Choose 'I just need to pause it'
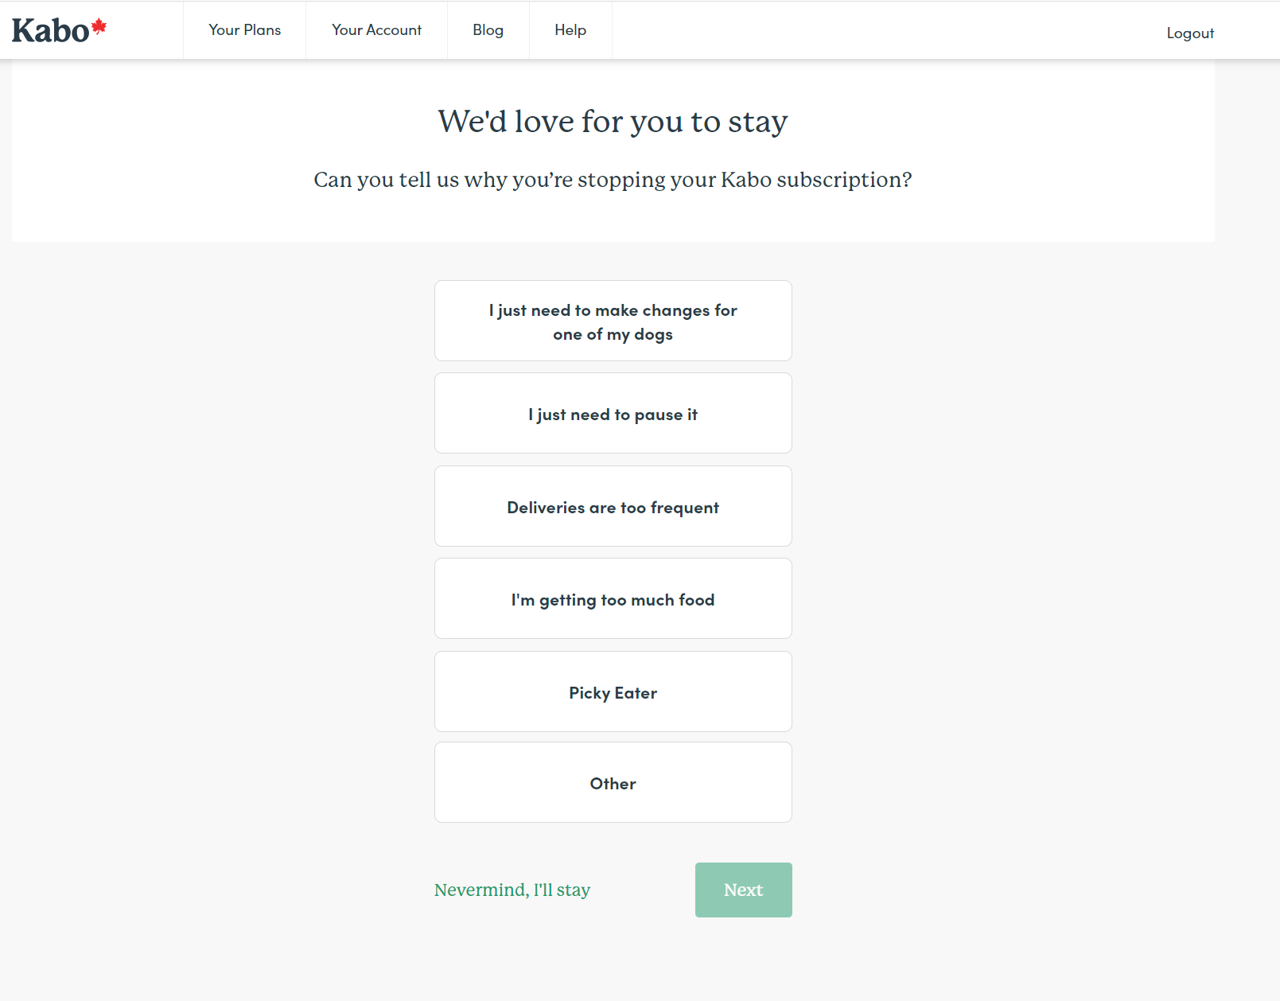This screenshot has width=1280, height=1001. tap(613, 414)
